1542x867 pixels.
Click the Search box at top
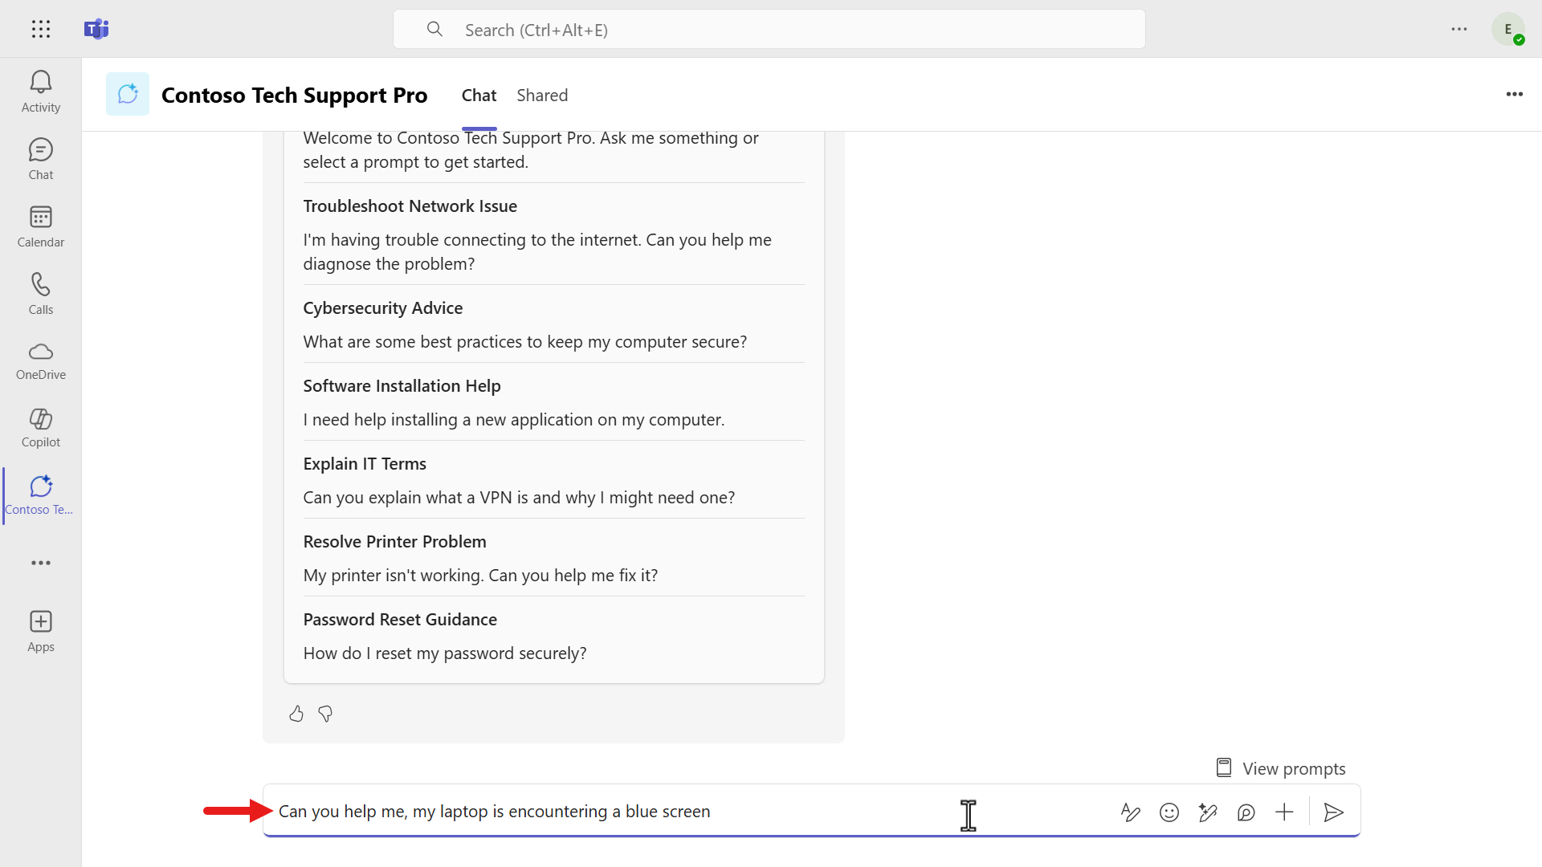769,30
